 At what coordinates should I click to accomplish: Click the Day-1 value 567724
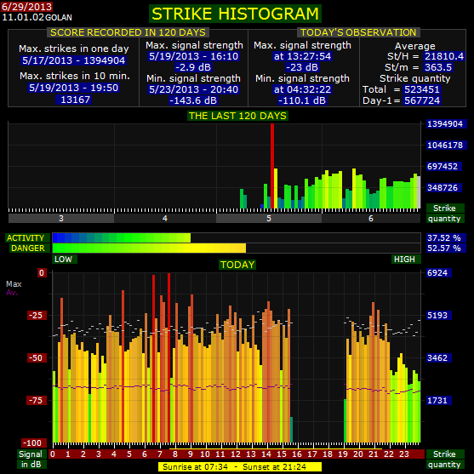point(422,100)
